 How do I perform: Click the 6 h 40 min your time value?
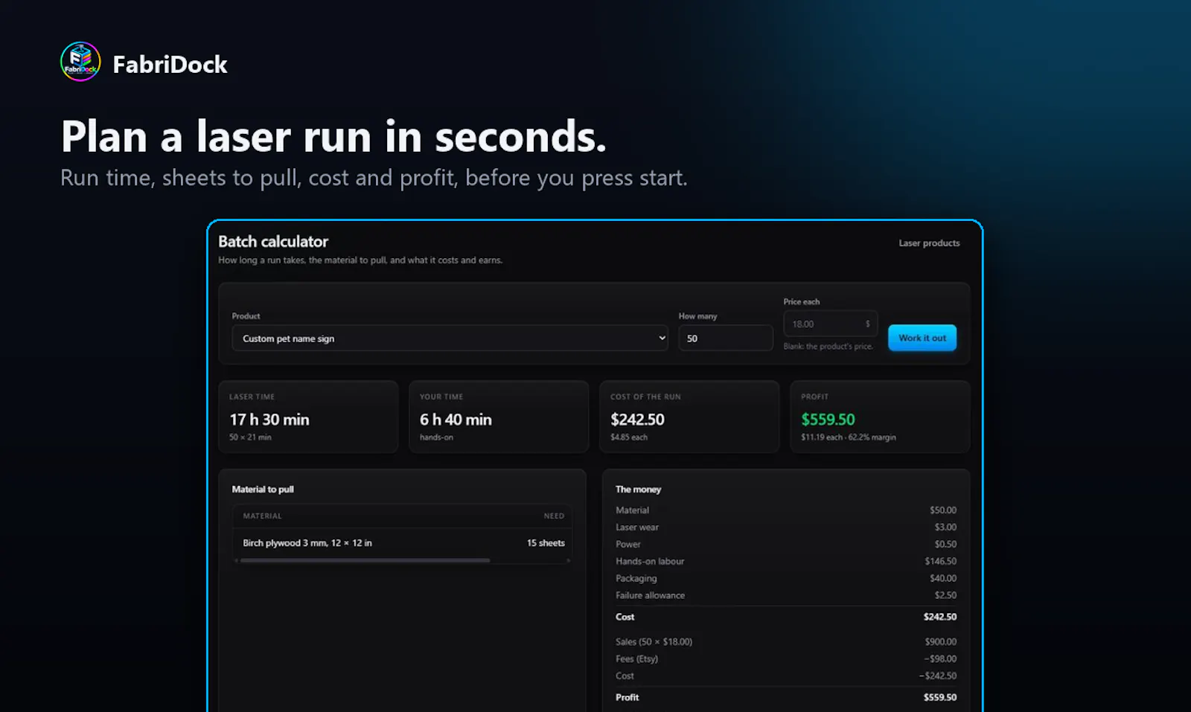click(x=456, y=420)
